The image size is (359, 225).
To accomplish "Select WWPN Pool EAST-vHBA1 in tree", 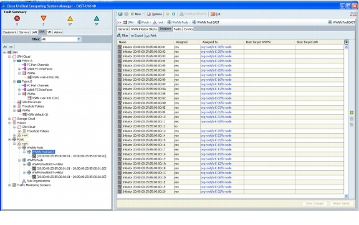I will (x=47, y=164).
